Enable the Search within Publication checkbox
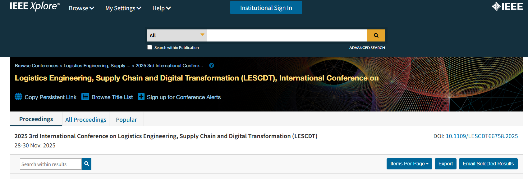 (150, 47)
